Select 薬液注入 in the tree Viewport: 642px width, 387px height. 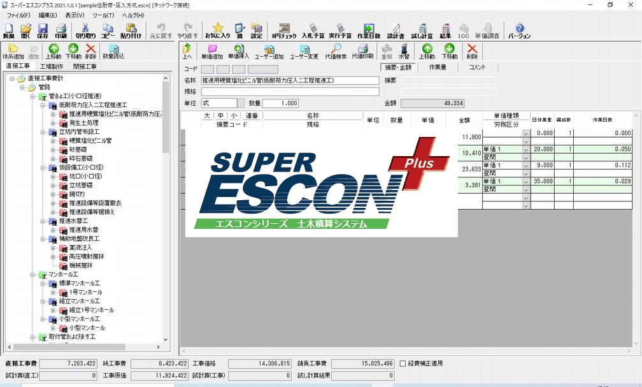81,247
